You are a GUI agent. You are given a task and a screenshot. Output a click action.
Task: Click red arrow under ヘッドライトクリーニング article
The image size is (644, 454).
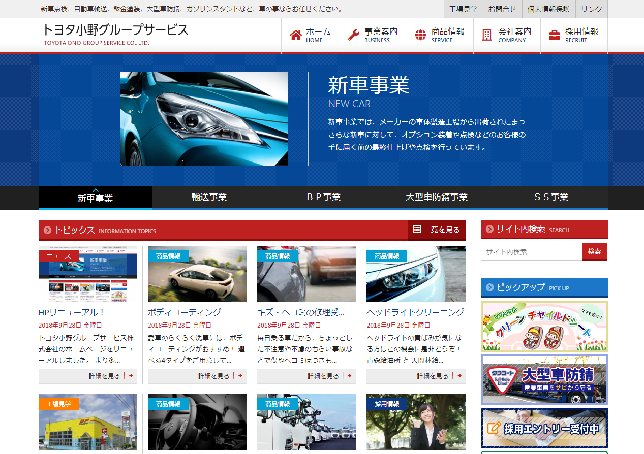click(459, 376)
